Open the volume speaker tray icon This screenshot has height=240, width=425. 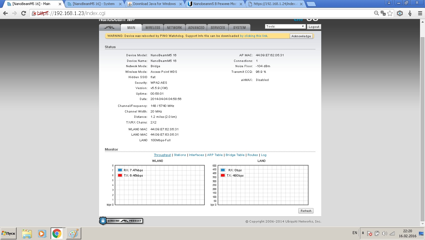tap(385, 233)
